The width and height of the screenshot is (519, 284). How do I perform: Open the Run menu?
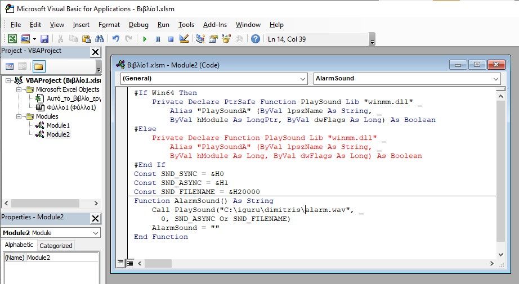(163, 25)
